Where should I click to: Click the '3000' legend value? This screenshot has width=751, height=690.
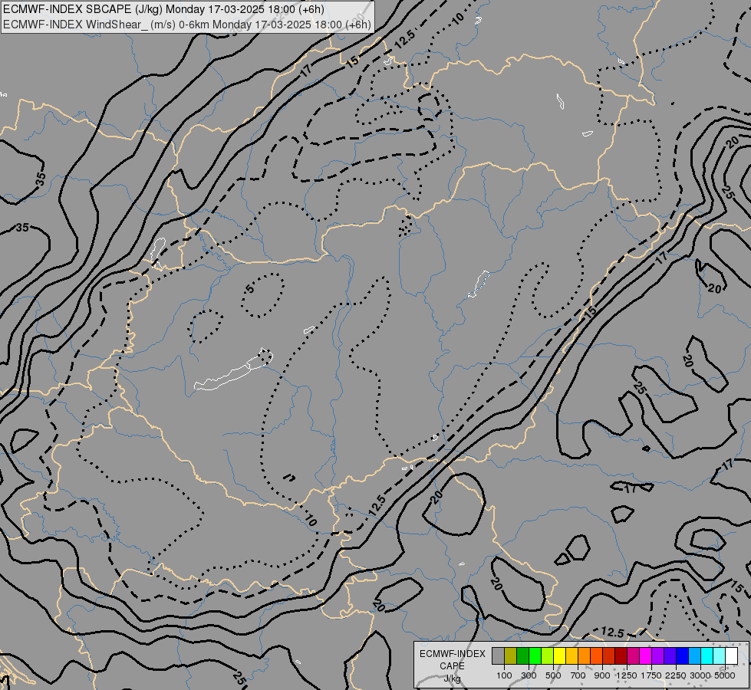tap(700, 675)
